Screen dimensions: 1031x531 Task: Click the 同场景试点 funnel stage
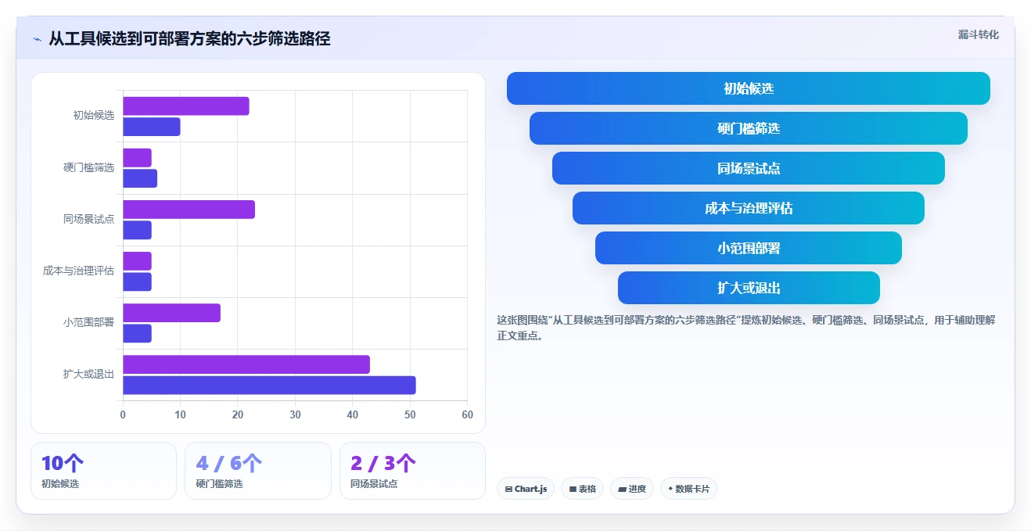pos(749,168)
